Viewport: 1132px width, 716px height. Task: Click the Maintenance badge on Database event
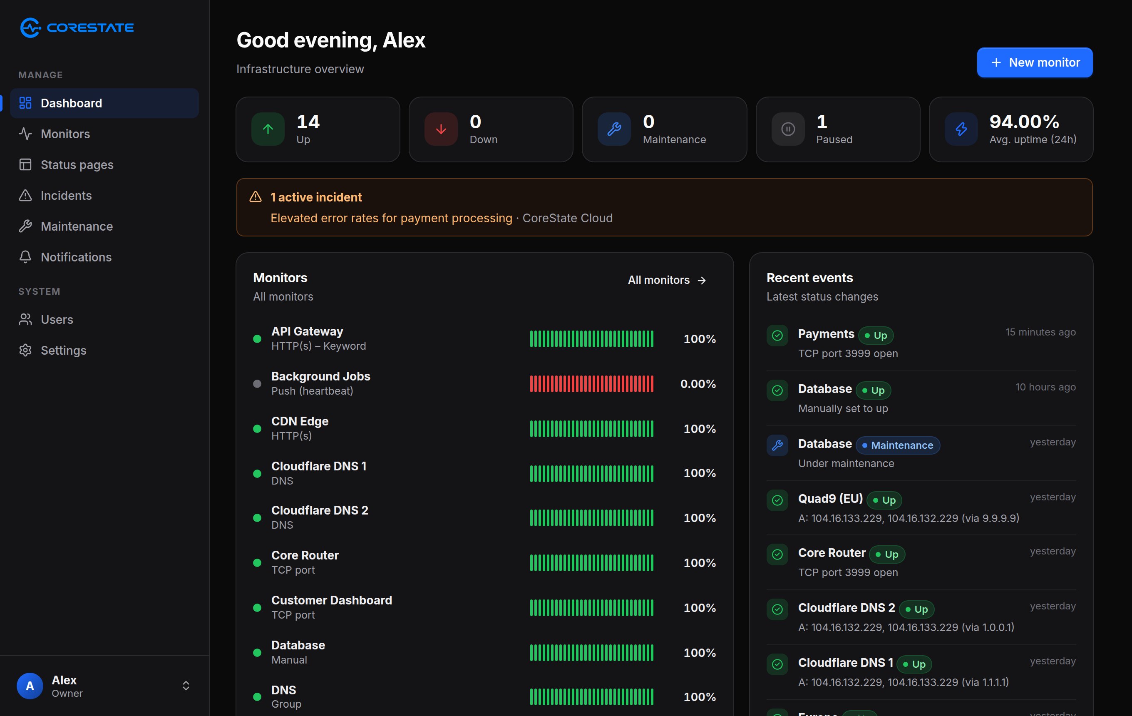click(x=897, y=445)
